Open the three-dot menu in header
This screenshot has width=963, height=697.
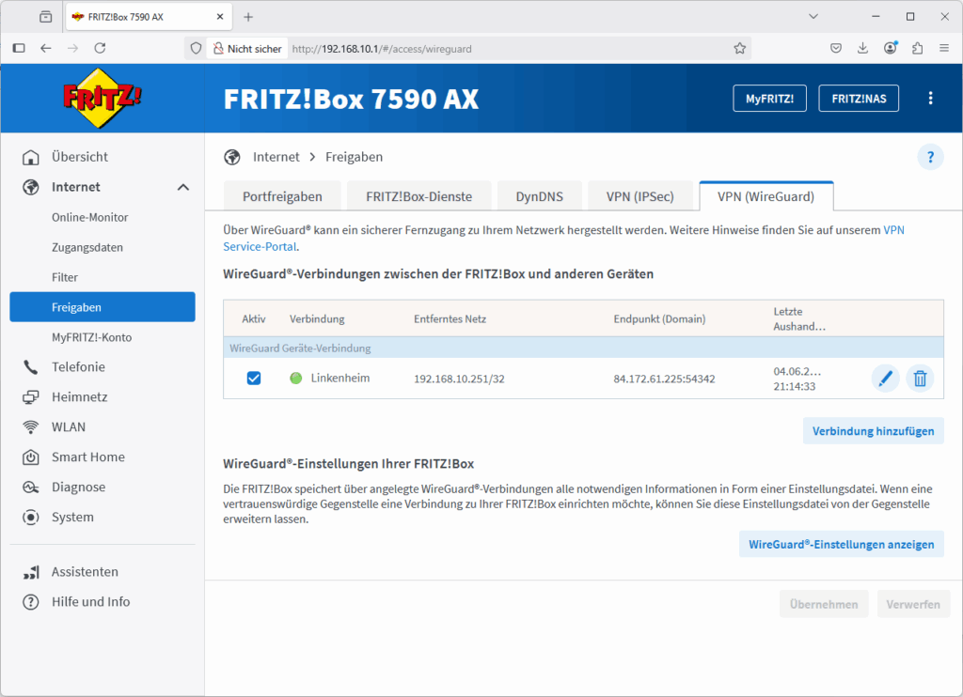[930, 99]
